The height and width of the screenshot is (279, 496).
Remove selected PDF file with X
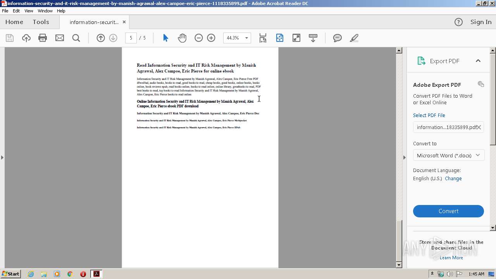[x=479, y=127]
